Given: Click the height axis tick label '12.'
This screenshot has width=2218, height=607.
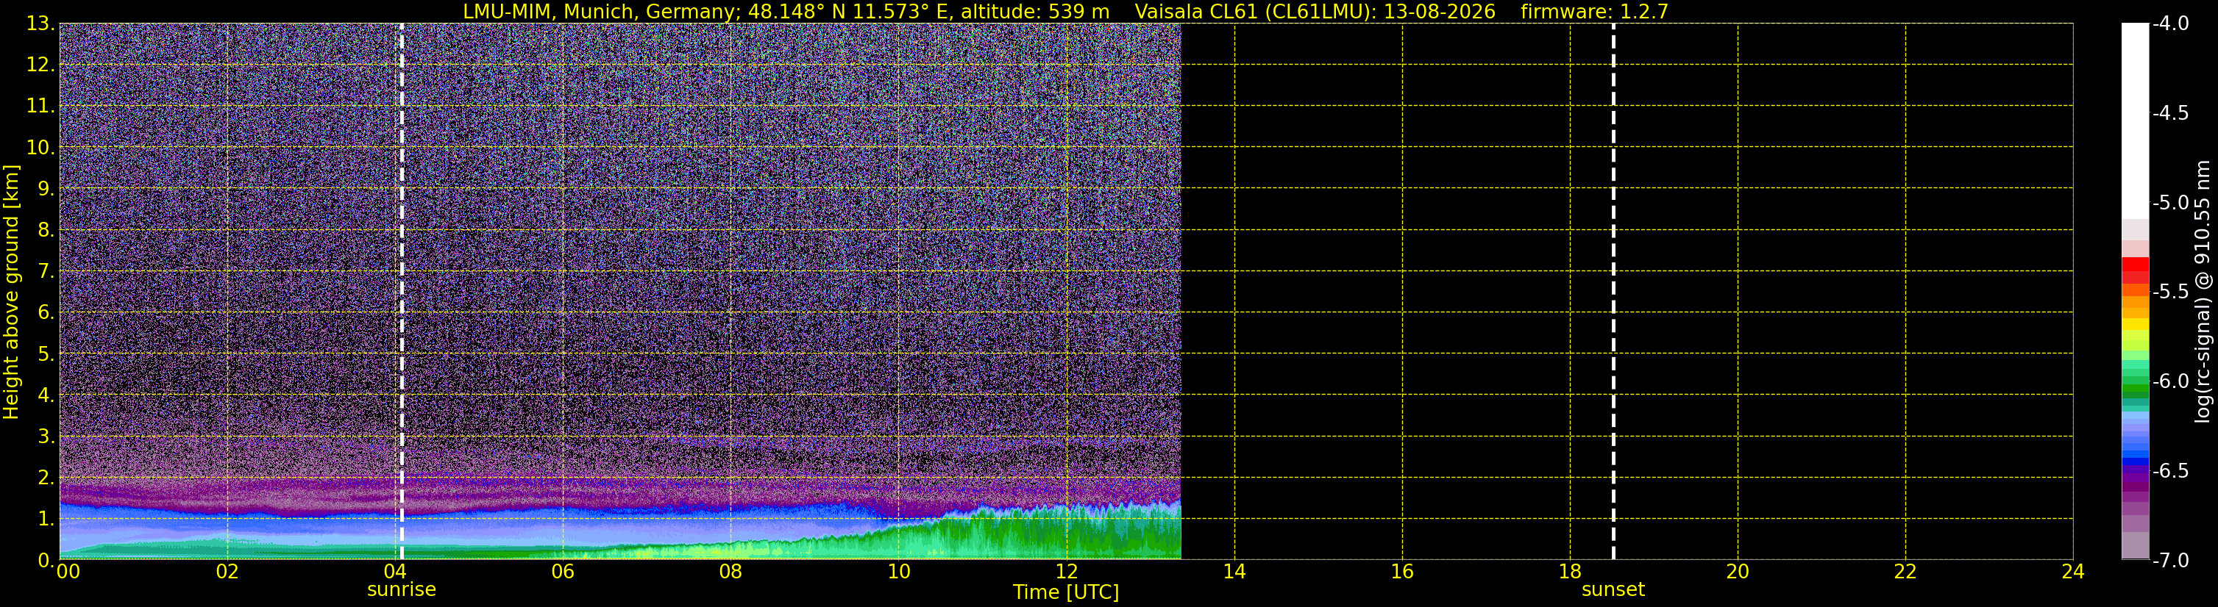Looking at the screenshot, I should pyautogui.click(x=40, y=65).
